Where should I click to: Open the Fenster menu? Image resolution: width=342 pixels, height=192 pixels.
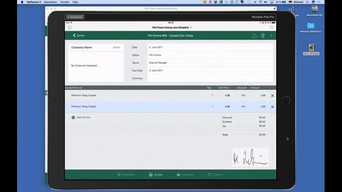[65, 2]
